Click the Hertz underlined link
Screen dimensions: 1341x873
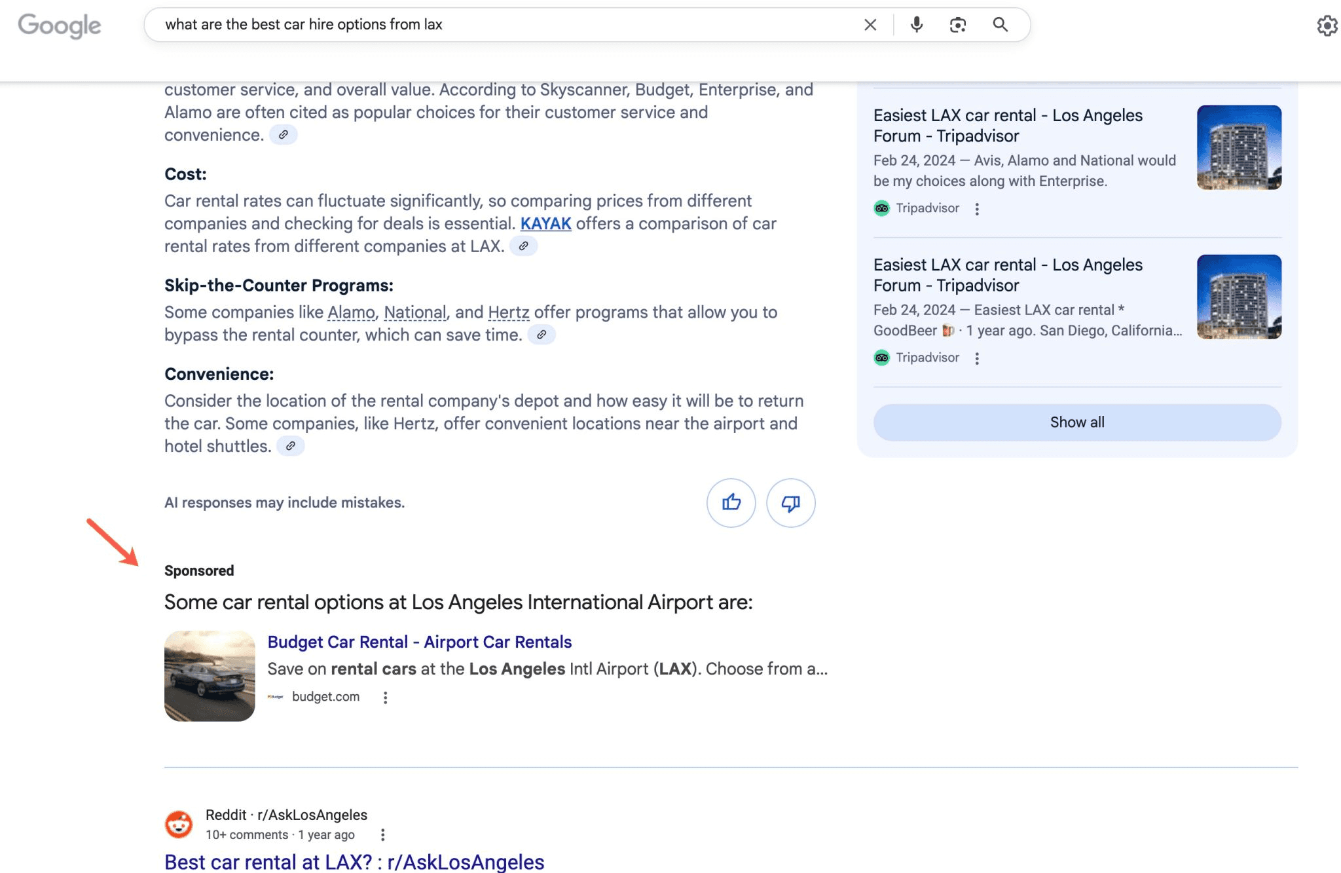click(x=509, y=312)
